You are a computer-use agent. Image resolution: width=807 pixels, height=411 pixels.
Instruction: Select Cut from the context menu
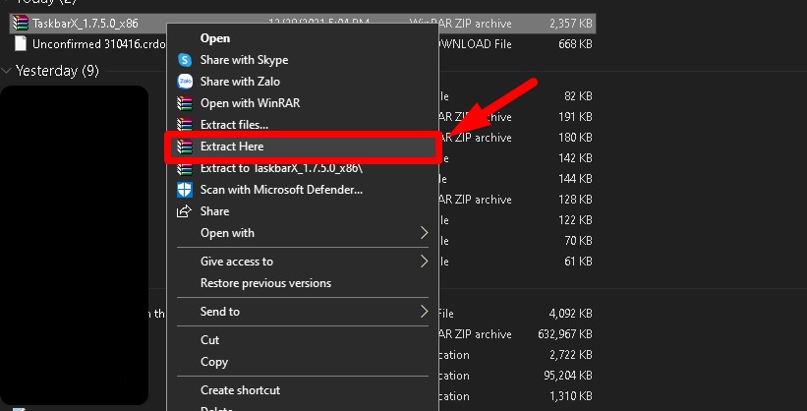(x=210, y=340)
